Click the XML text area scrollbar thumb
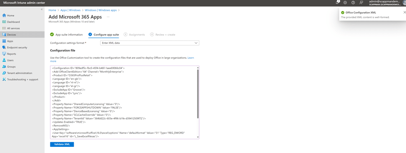This screenshot has height=153, width=406. tap(198, 94)
